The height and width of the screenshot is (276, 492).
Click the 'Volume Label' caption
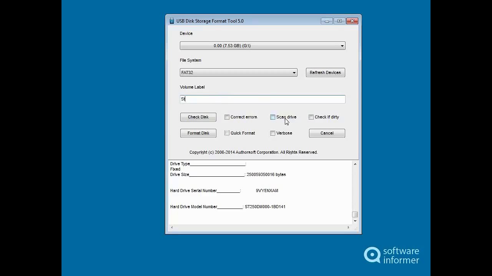pos(192,87)
